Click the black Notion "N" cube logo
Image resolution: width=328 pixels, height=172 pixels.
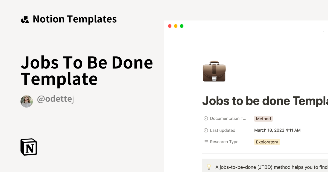point(29,147)
